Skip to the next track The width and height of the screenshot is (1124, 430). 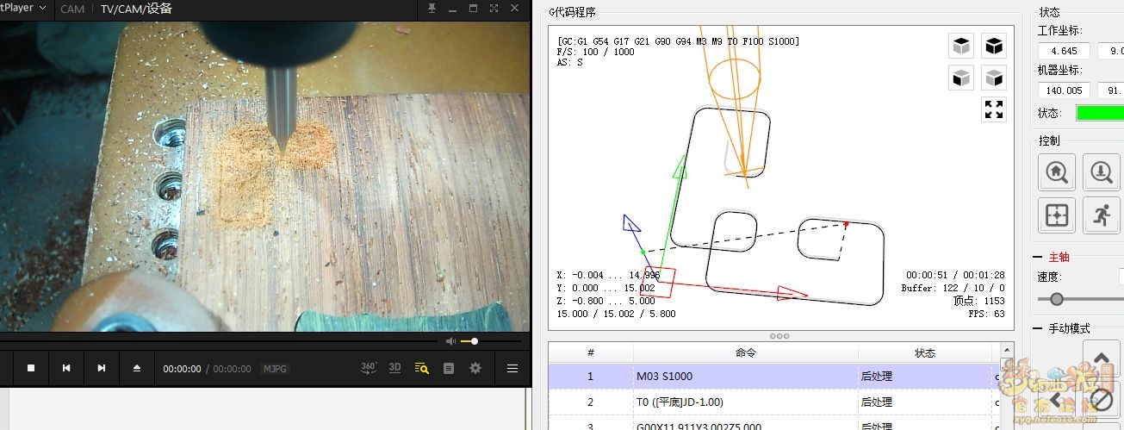pos(102,368)
